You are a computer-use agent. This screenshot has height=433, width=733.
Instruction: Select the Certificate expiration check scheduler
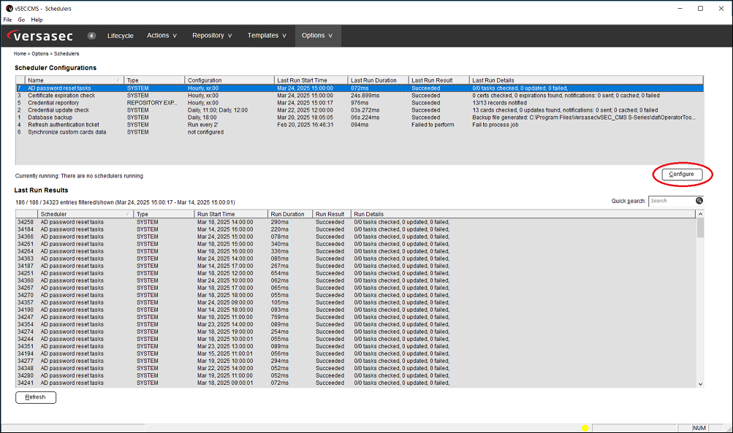point(359,96)
